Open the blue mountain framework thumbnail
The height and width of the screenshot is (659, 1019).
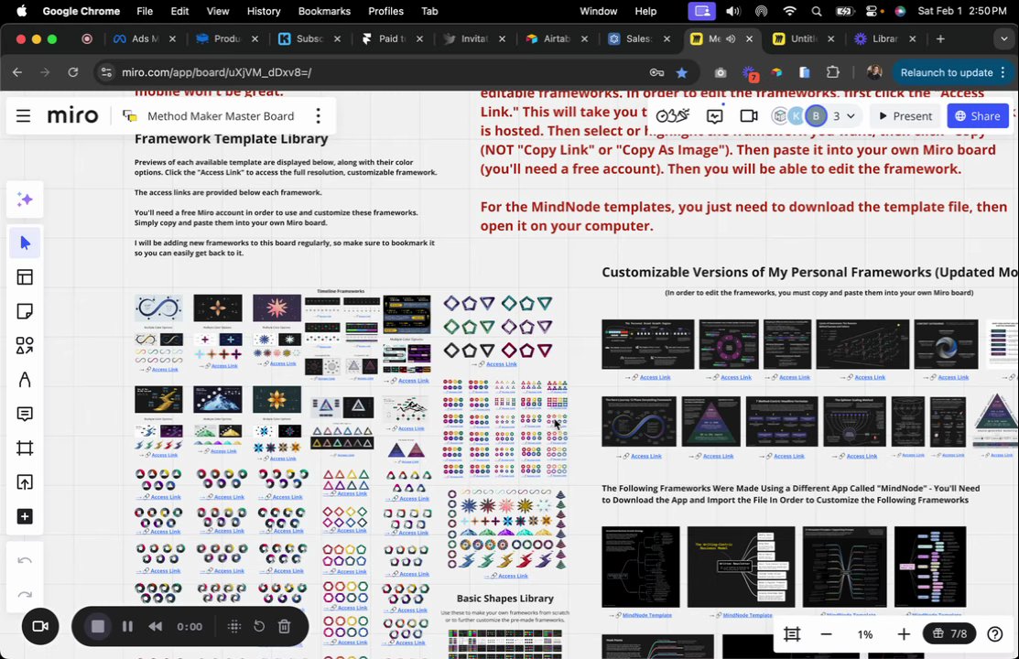(218, 399)
